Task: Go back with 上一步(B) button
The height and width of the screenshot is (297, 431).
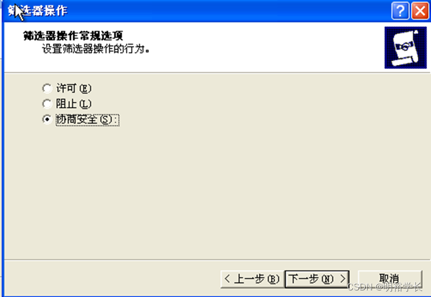Action: [x=252, y=279]
